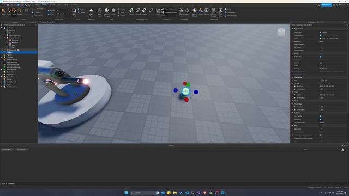Switch to the HOME ribbon tab
Screen dimensions: 349x196
point(37,5)
